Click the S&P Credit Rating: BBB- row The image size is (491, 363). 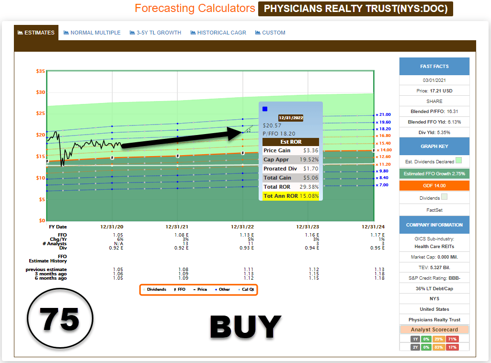(x=434, y=278)
